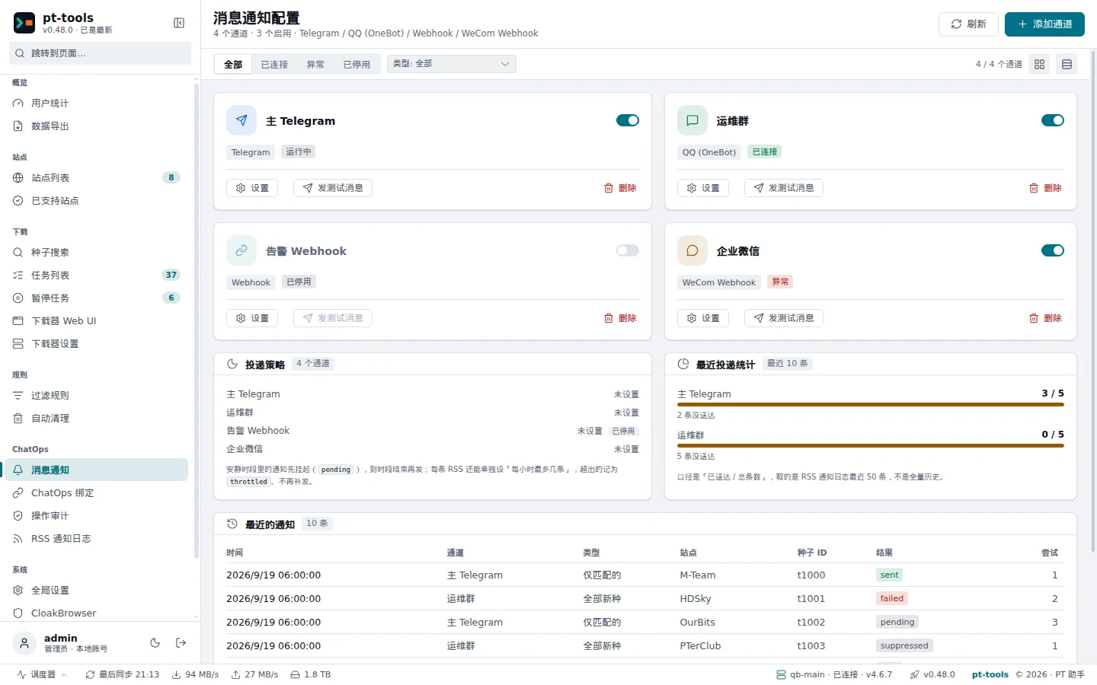
Task: Click the 添加通道 button
Action: click(1044, 24)
